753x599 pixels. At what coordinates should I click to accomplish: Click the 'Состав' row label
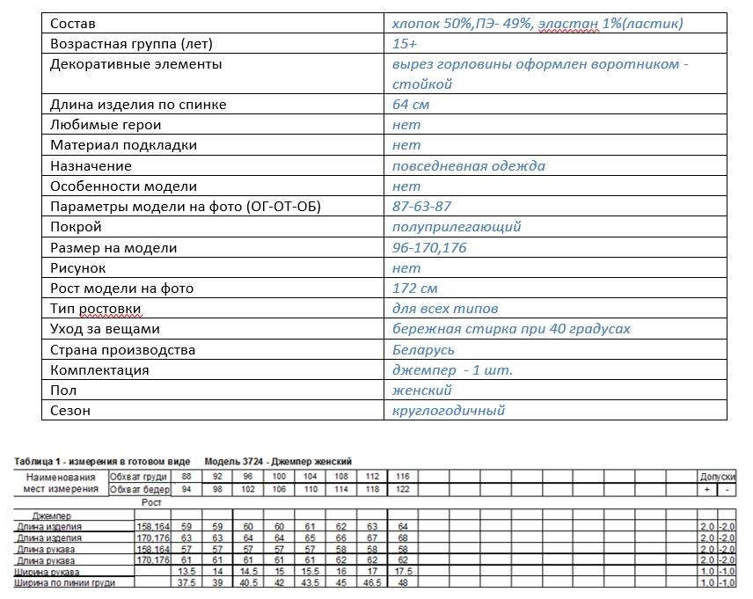coord(72,24)
